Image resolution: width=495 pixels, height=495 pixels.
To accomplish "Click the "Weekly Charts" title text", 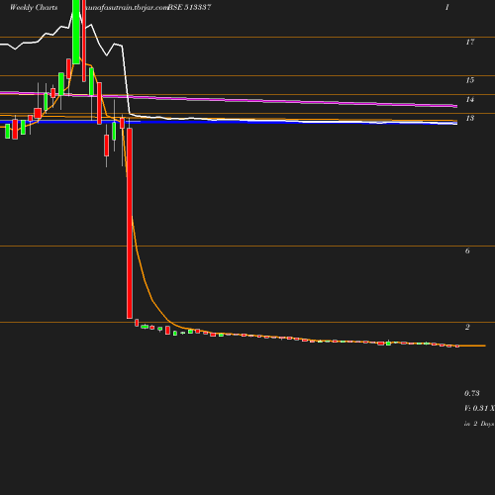I will [34, 7].
